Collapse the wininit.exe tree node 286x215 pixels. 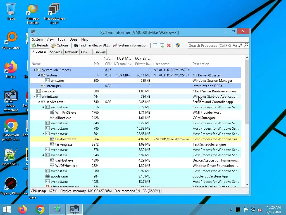click(34, 96)
